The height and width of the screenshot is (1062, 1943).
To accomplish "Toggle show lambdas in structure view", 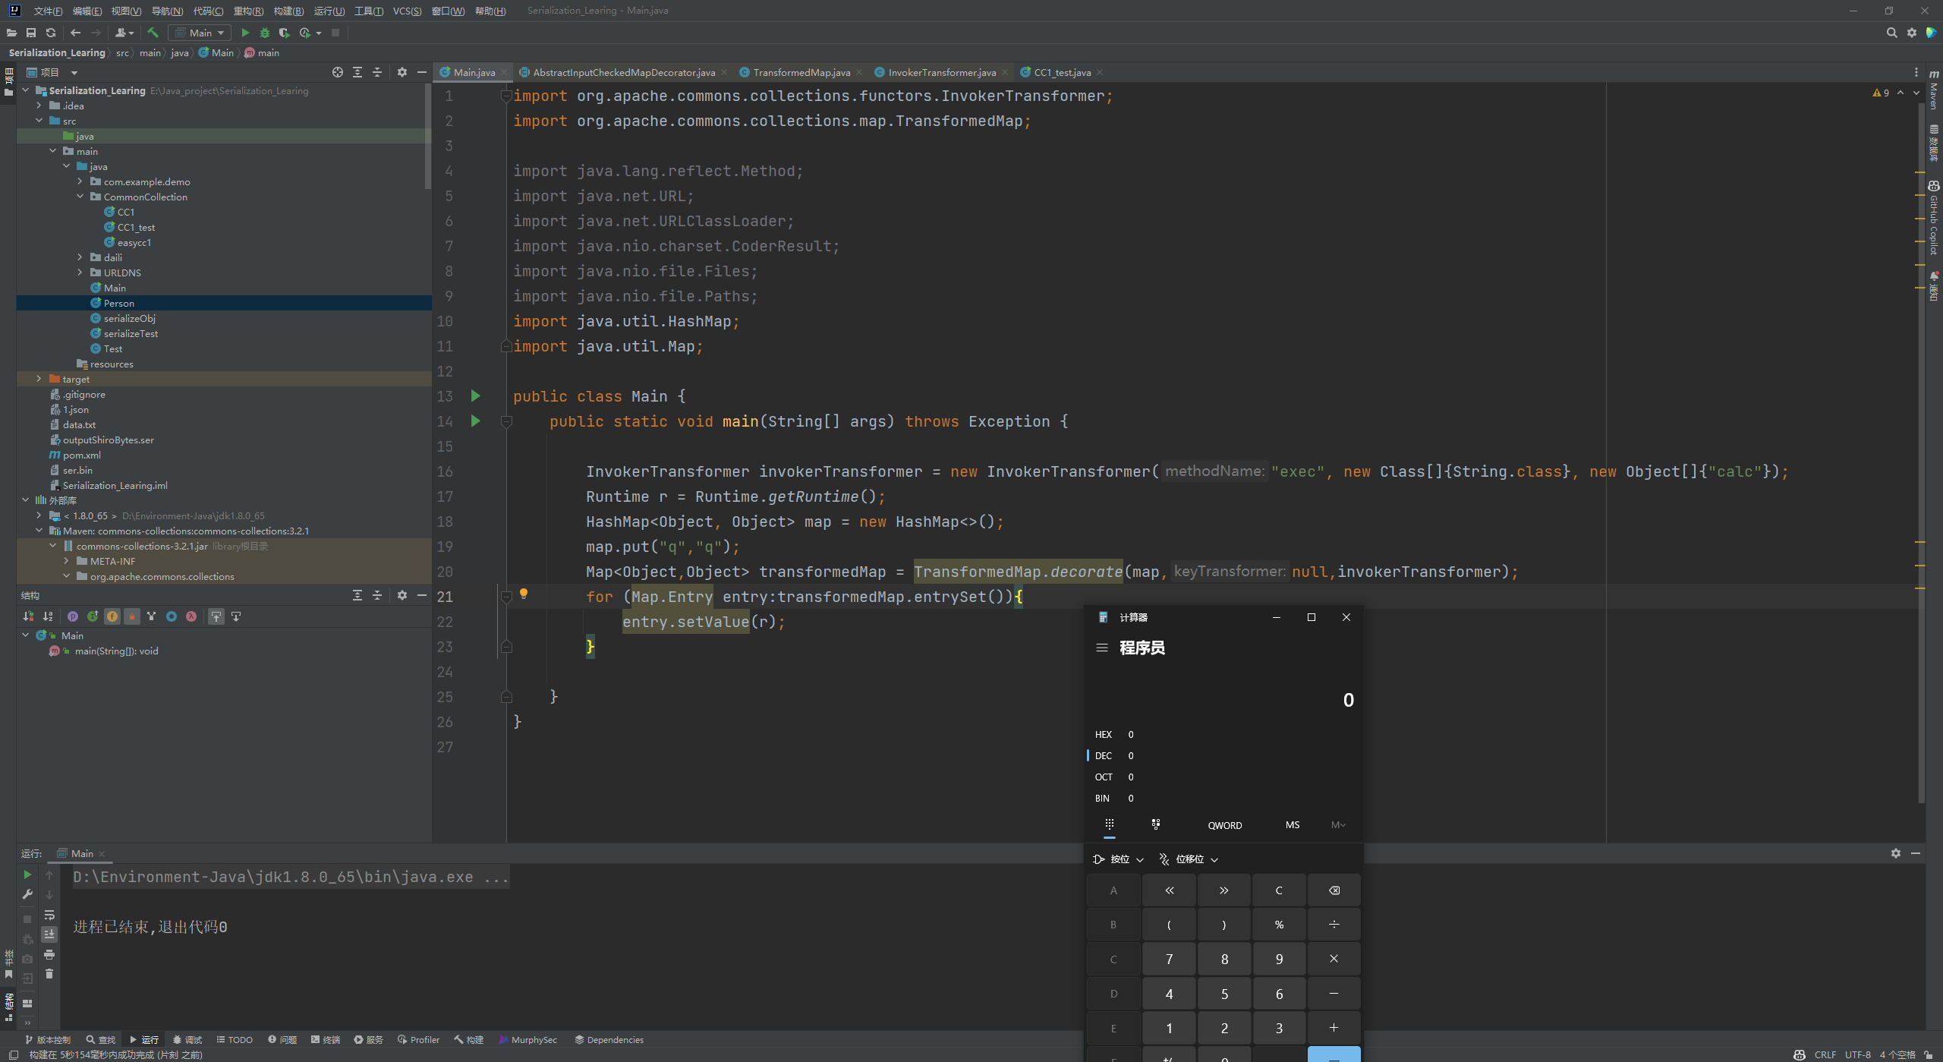I will (x=191, y=616).
